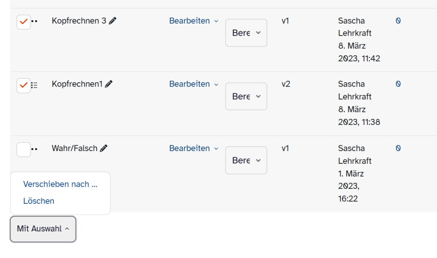Open the status dropdown for Kopfrechnen 3

click(x=246, y=33)
